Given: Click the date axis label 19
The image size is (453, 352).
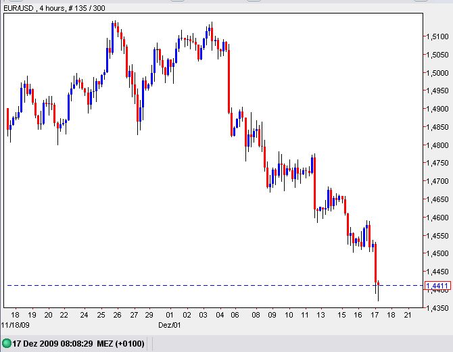Looking at the screenshot, I should 32,315.
